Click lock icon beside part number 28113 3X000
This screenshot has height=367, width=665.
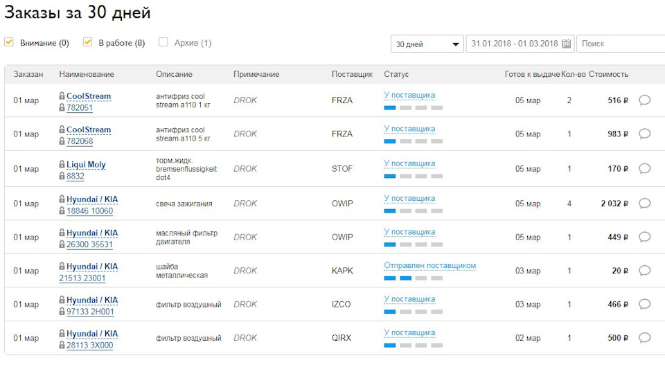(x=62, y=345)
